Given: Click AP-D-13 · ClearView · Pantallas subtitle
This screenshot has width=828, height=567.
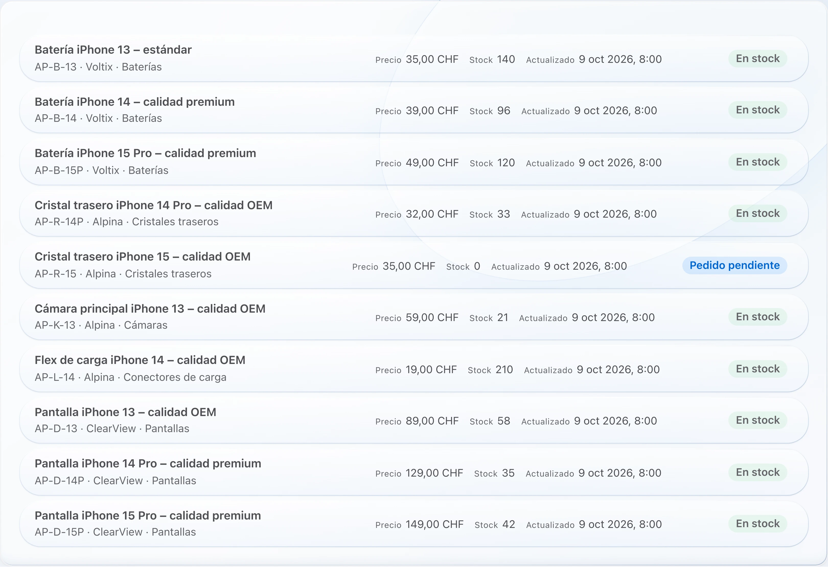Looking at the screenshot, I should click(112, 429).
